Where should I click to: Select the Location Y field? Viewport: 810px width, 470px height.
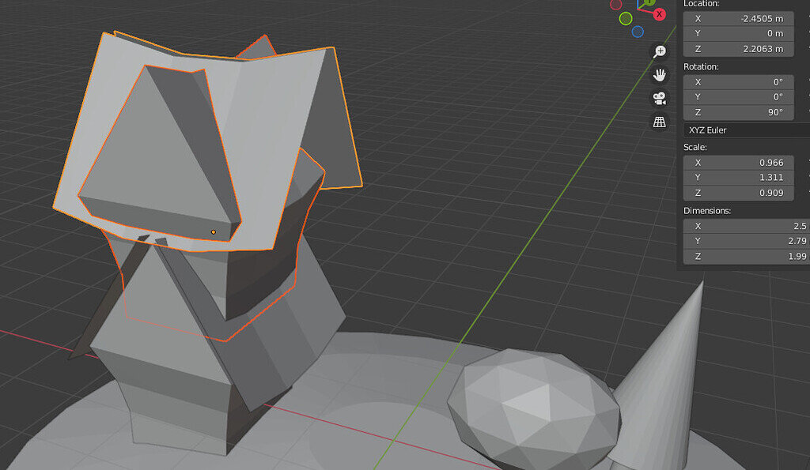pyautogui.click(x=739, y=33)
